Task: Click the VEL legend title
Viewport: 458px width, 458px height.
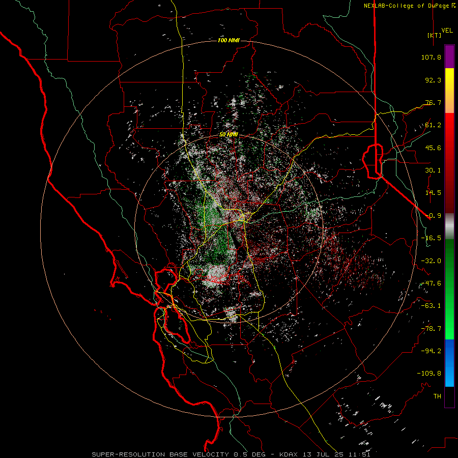Action: [447, 31]
